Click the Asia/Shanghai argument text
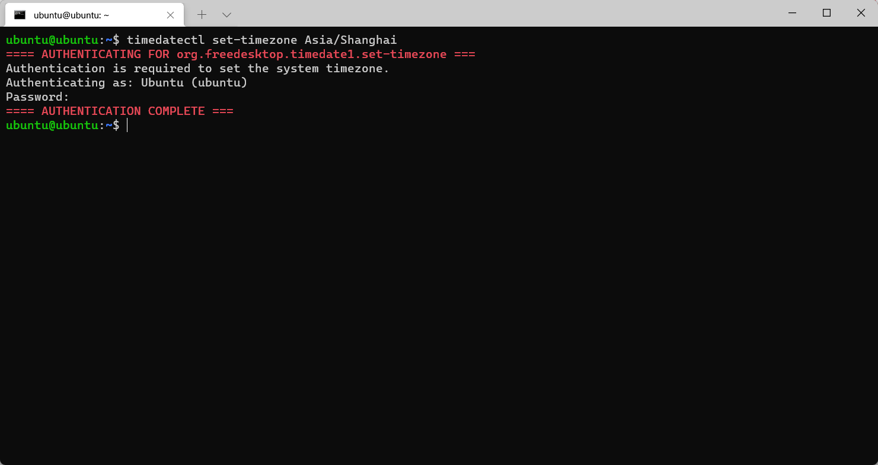 350,40
